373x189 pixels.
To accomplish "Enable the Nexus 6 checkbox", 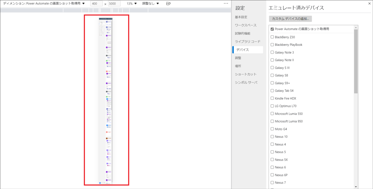I will [x=272, y=167].
